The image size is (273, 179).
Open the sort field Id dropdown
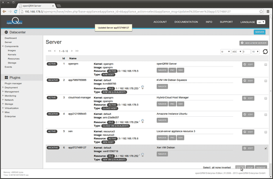(226, 52)
